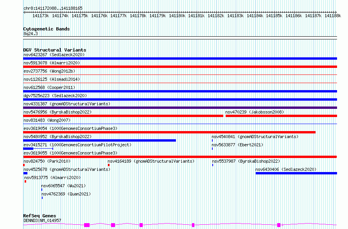Select the nsv612568 (Cooper2011) label
The width and height of the screenshot is (348, 229).
(x=49, y=87)
